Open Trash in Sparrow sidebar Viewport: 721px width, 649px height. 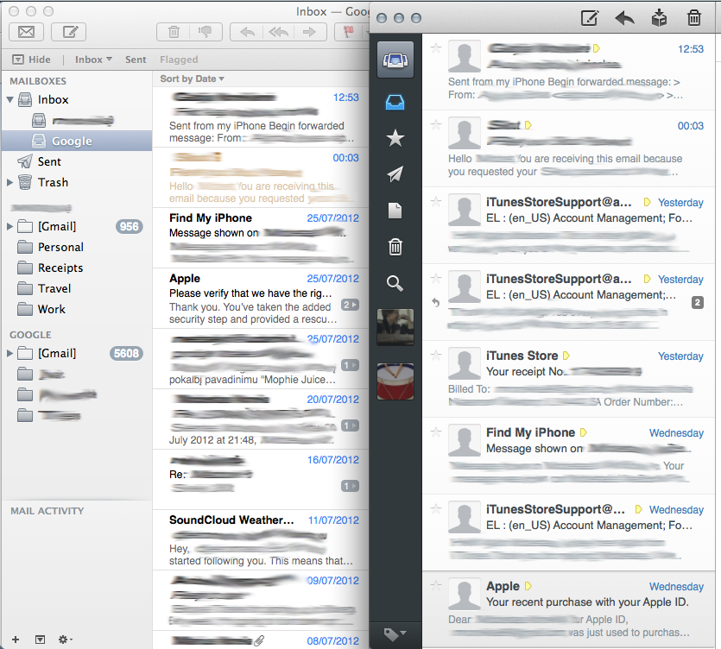pos(395,247)
